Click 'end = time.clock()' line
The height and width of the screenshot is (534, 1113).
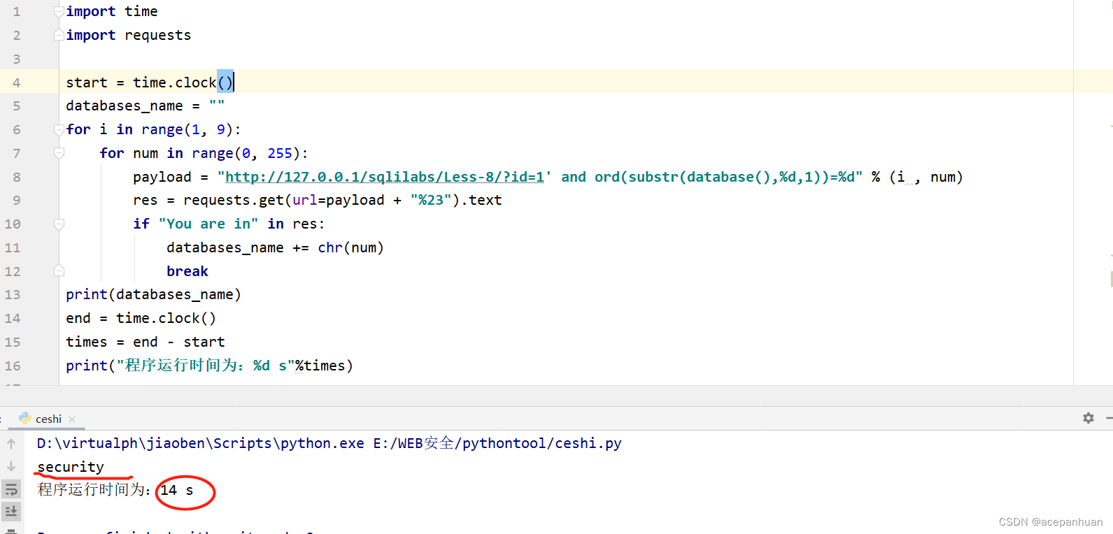click(x=141, y=318)
